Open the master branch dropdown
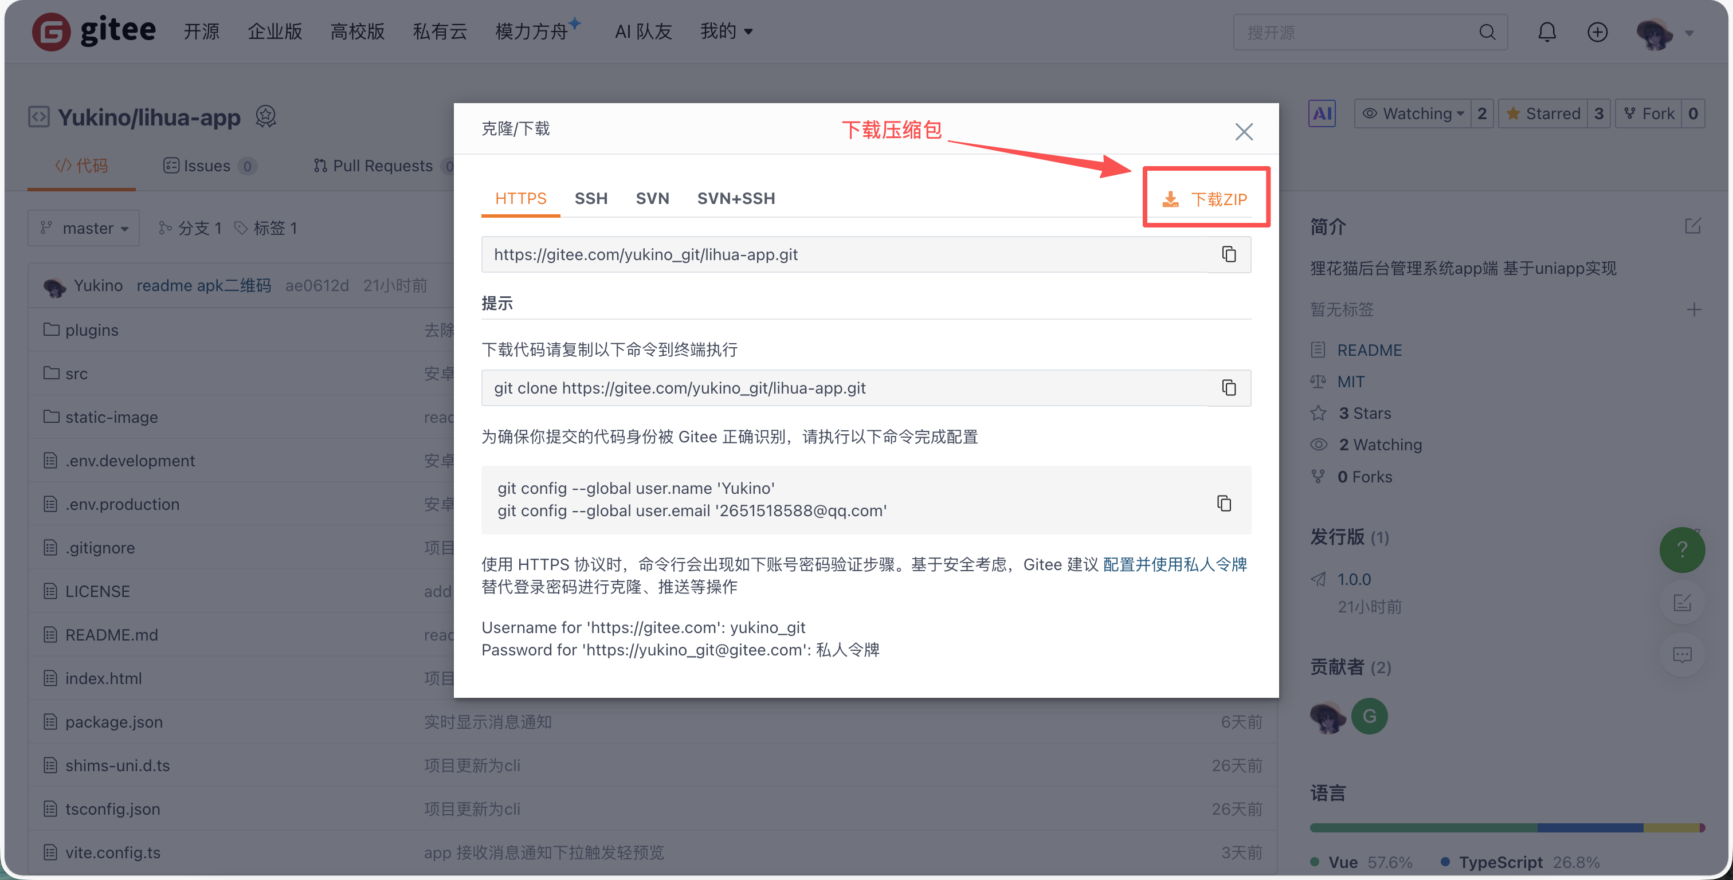Viewport: 1733px width, 880px height. pyautogui.click(x=84, y=228)
